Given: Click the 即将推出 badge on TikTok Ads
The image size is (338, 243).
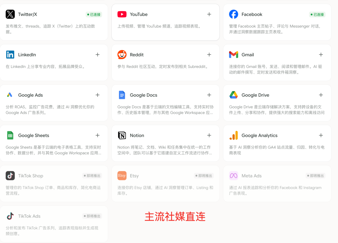Looking at the screenshot, I should 92,216.
